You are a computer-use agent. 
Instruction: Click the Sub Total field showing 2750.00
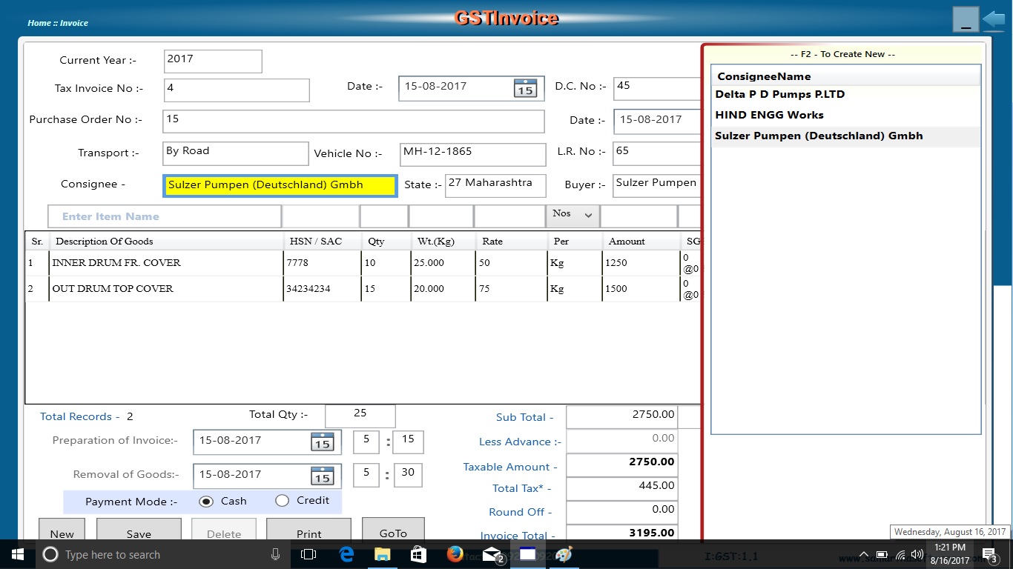621,416
